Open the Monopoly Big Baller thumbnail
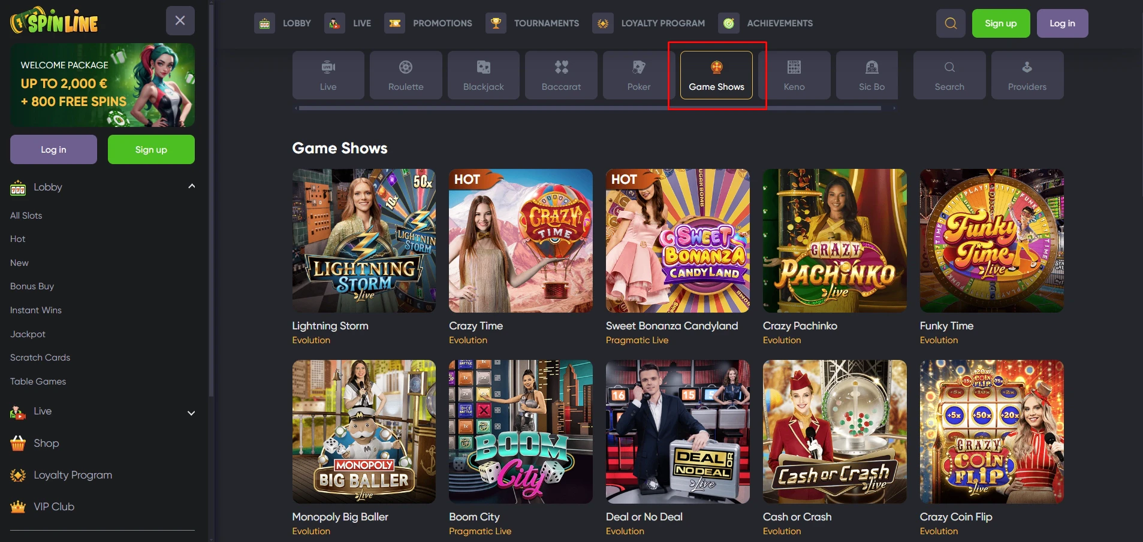Screen dimensions: 1143x542 coord(364,432)
